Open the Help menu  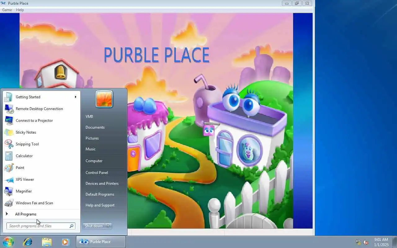[x=20, y=10]
